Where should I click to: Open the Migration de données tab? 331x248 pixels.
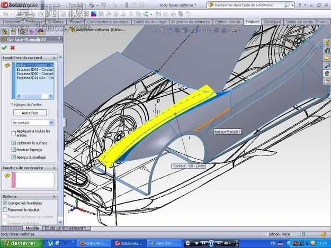pyautogui.click(x=191, y=22)
